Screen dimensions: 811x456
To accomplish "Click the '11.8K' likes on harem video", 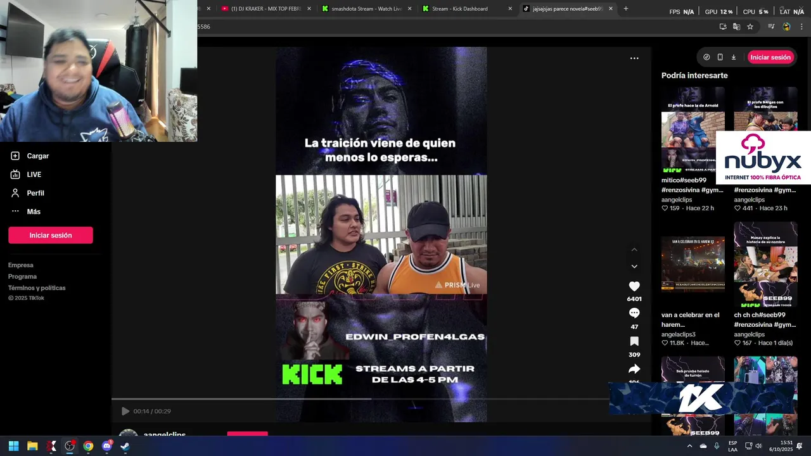I will pos(677,343).
